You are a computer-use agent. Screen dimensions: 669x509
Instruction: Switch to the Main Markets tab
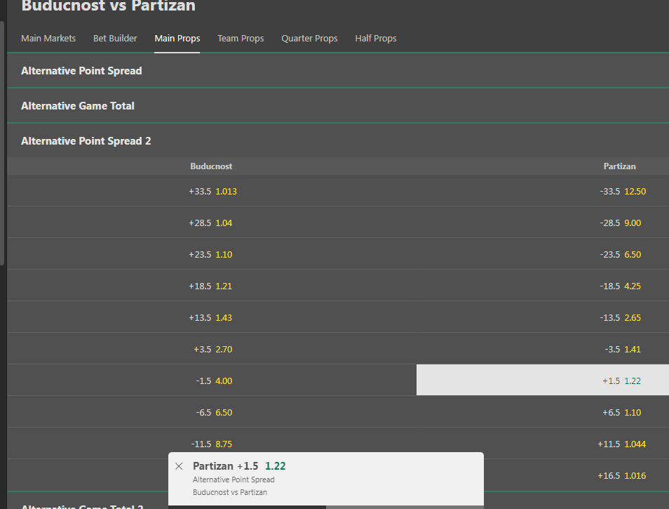tap(48, 39)
